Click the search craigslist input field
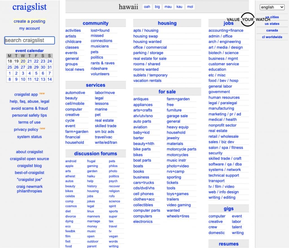This screenshot has height=248, width=289. click(x=29, y=40)
